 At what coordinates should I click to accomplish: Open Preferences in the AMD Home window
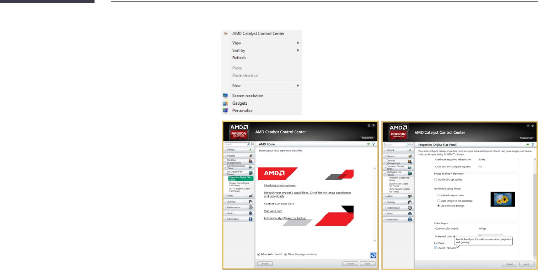pos(367,138)
